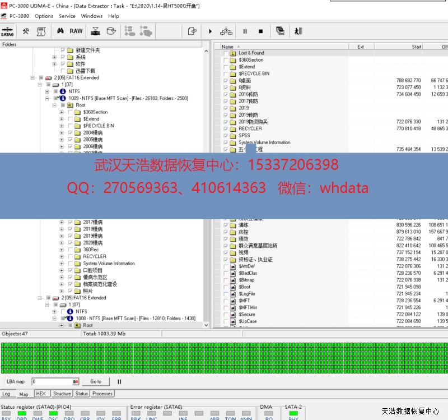The width and height of the screenshot is (448, 420).
Task: Open the Service menu
Action: point(67,16)
